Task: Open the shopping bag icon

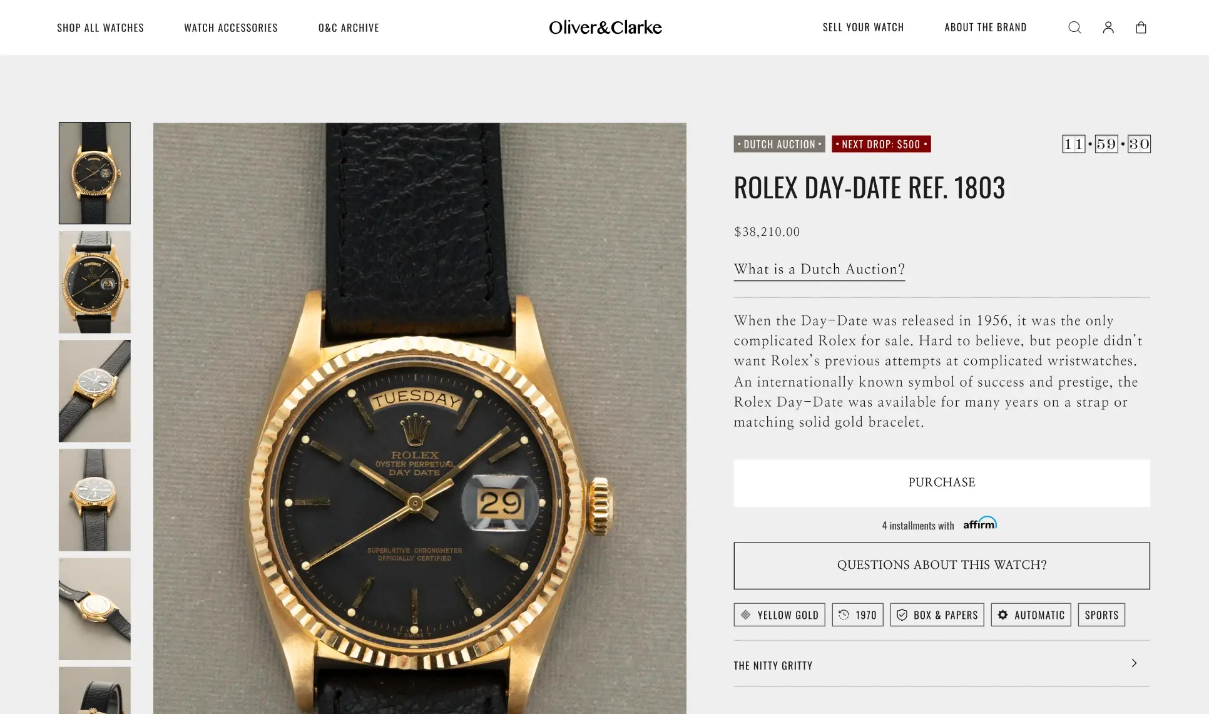Action: pyautogui.click(x=1141, y=28)
